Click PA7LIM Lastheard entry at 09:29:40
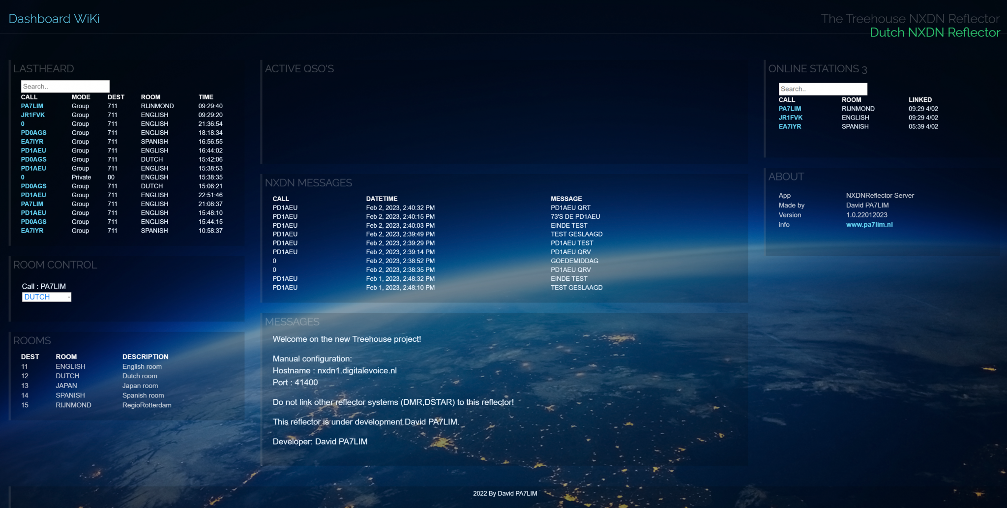The width and height of the screenshot is (1007, 508). 32,106
